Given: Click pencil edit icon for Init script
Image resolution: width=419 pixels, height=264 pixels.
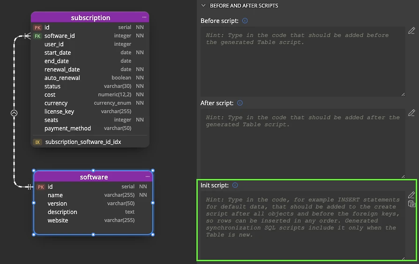Looking at the screenshot, I should 412,195.
